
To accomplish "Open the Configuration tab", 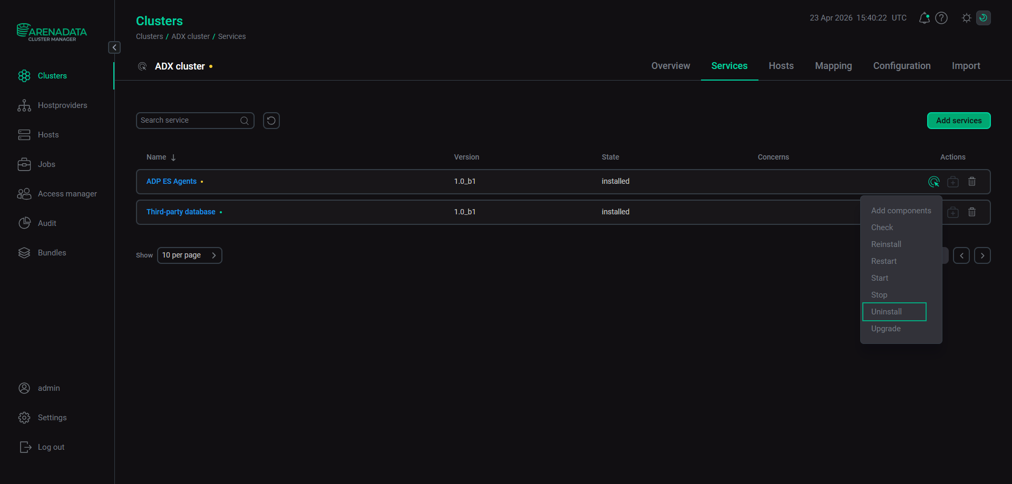I will pos(902,66).
